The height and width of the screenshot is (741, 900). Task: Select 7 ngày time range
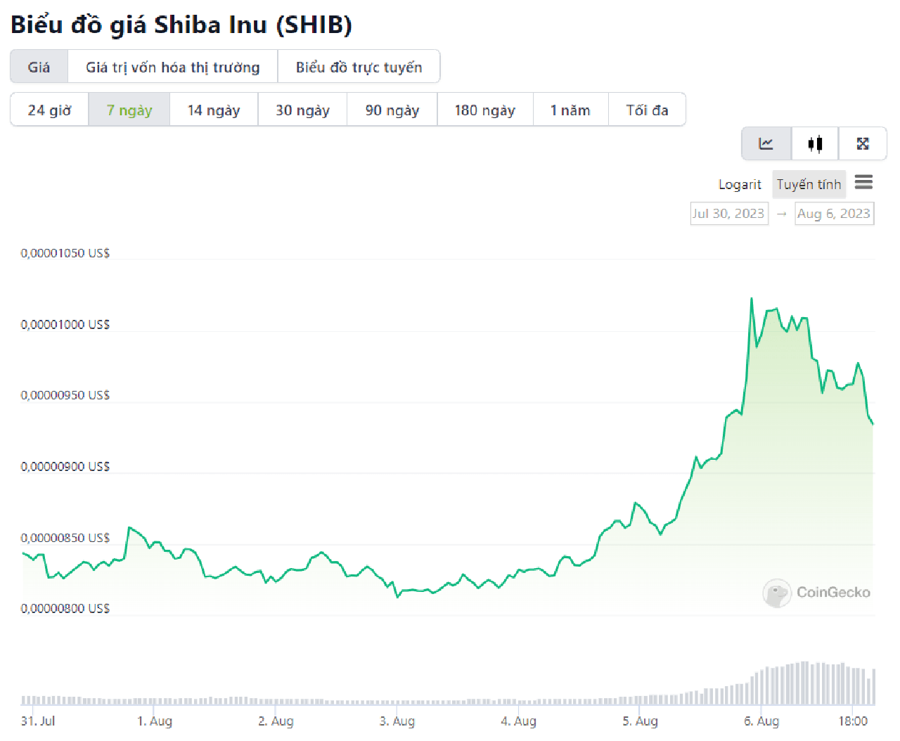[x=129, y=110]
